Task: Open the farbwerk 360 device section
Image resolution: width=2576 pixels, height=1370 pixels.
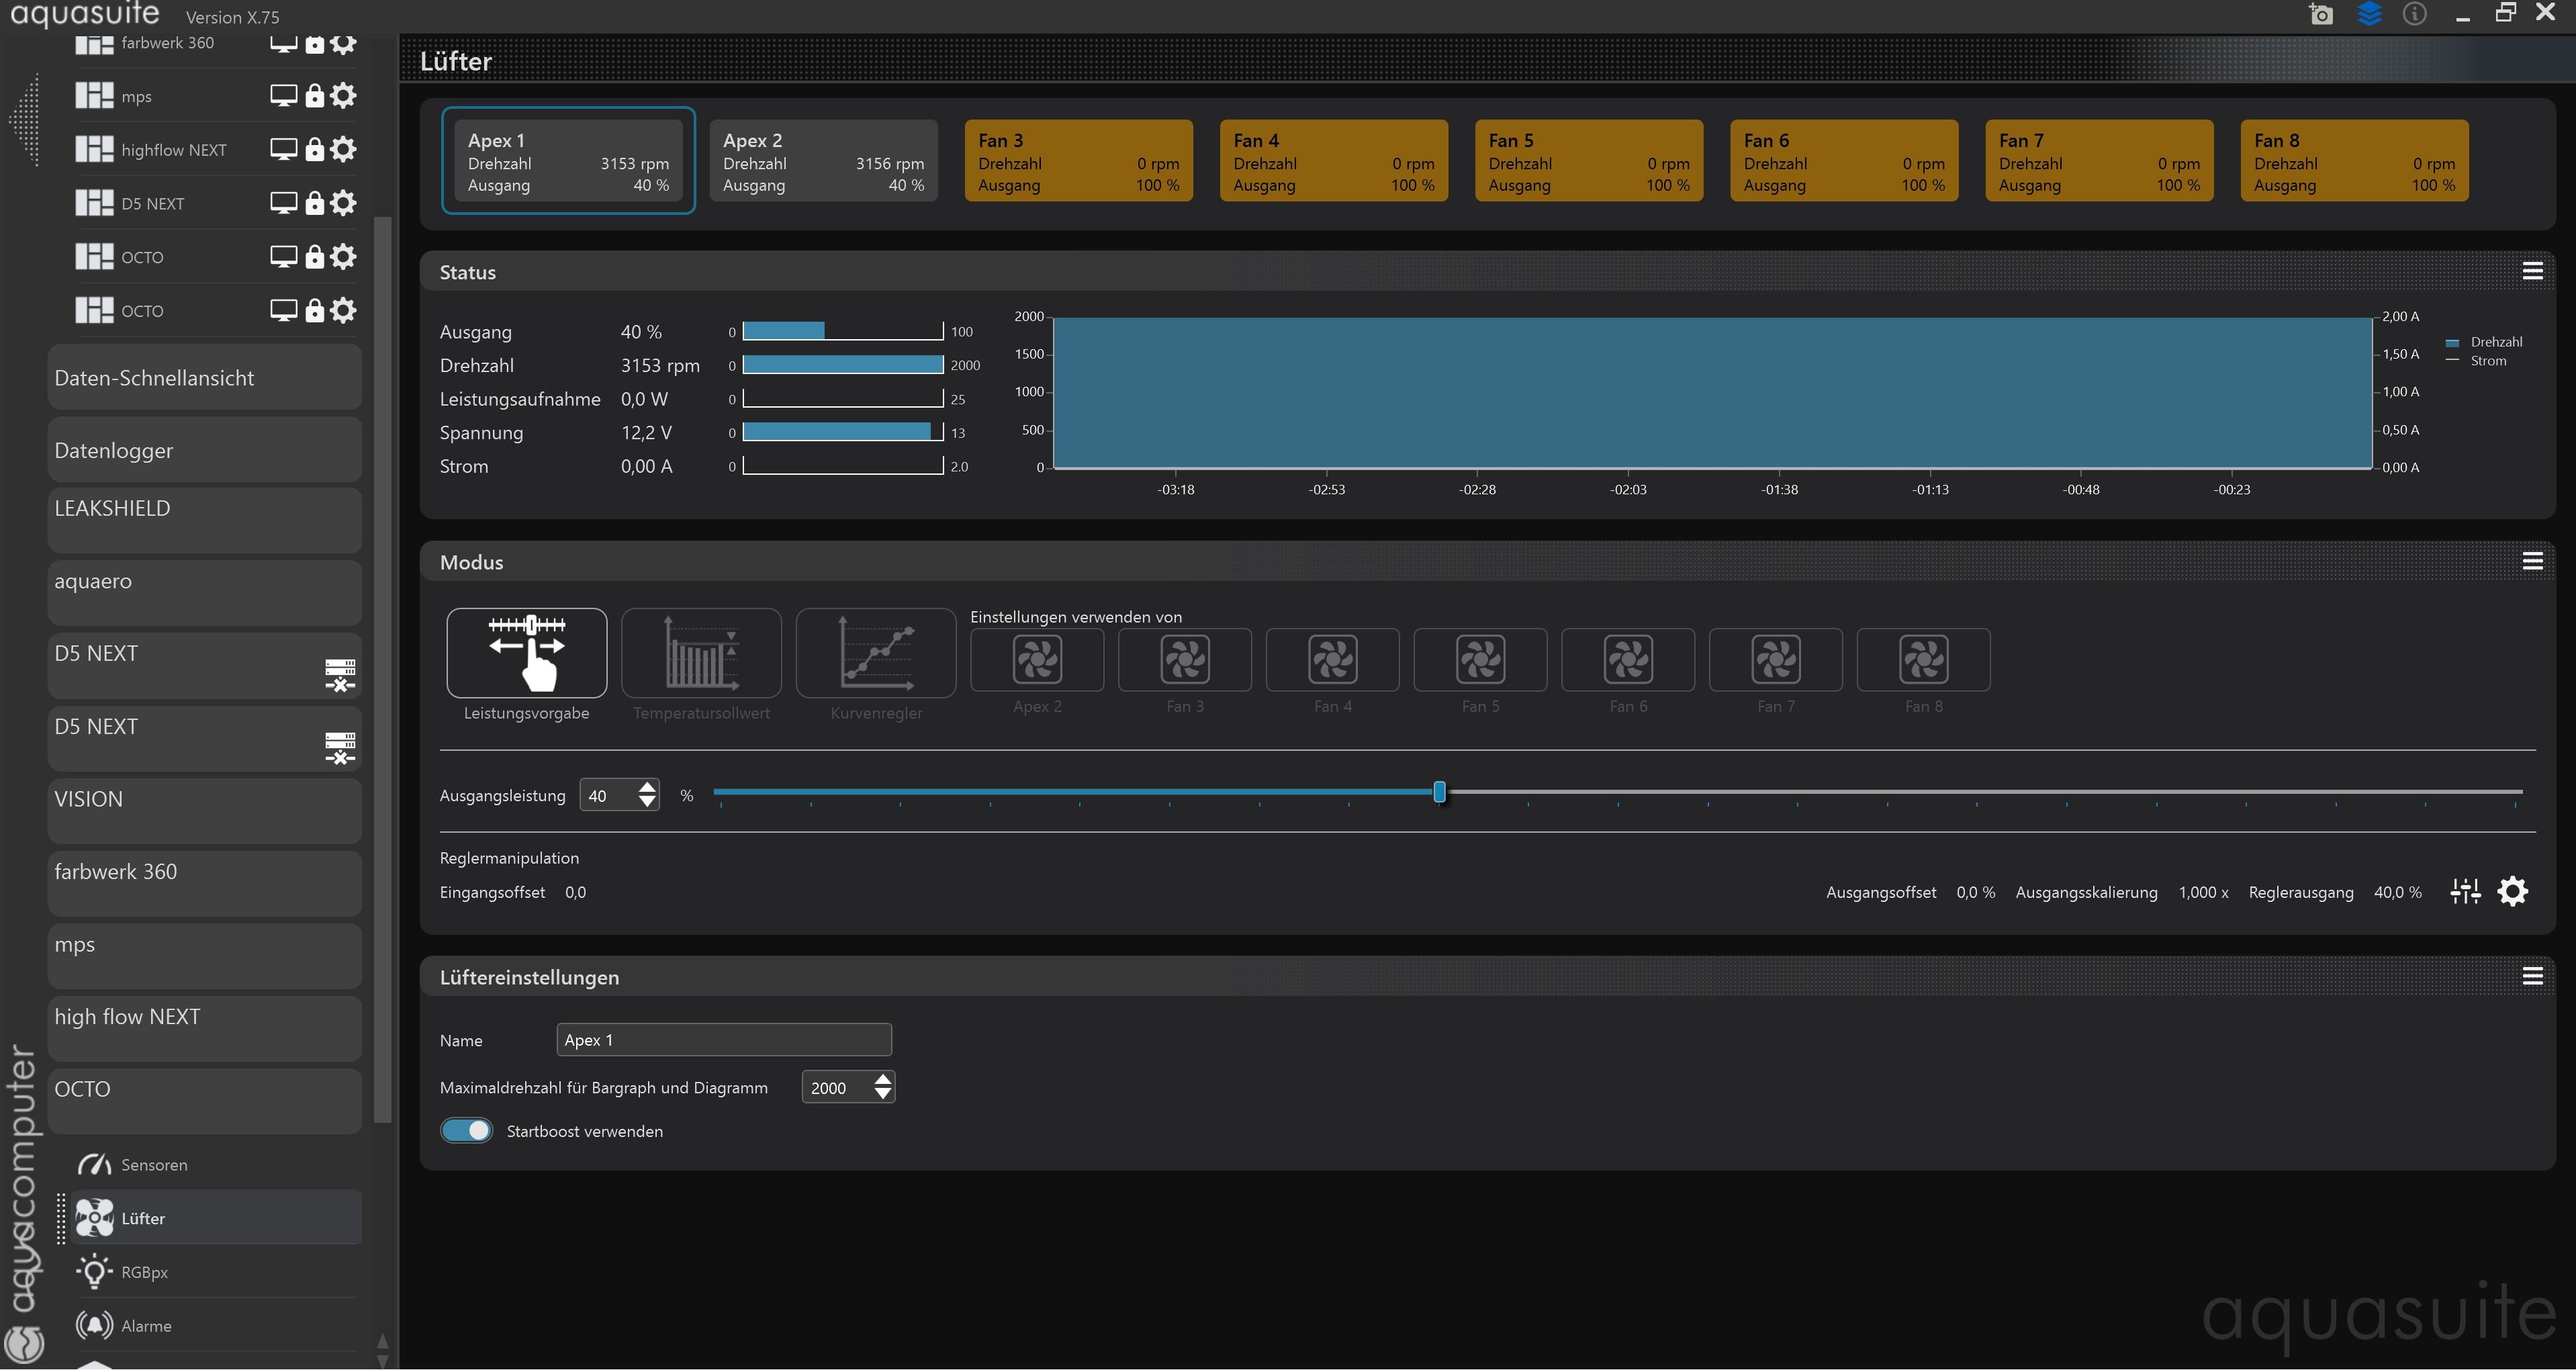Action: tap(204, 883)
